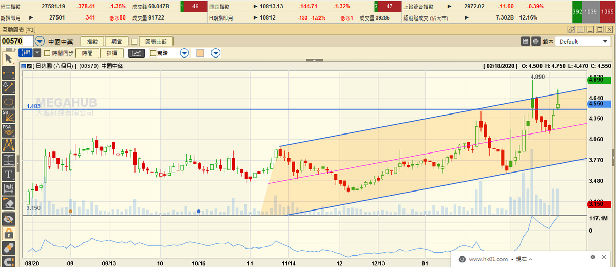Click the candlestick chart type icon
616x267 pixels.
(x=25, y=53)
